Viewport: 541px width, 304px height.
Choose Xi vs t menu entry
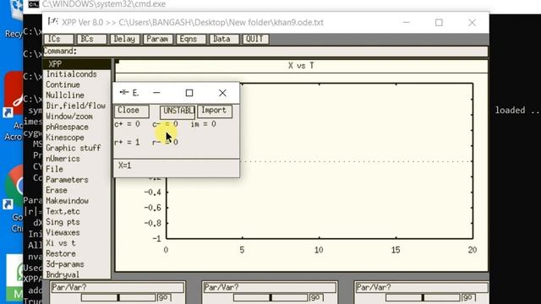(61, 243)
